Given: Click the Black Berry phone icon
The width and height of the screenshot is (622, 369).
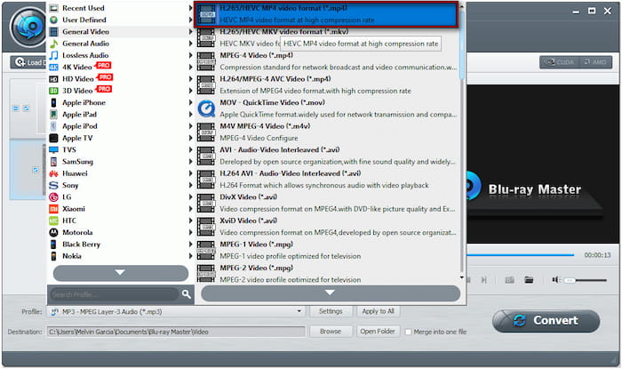Looking at the screenshot, I should tap(53, 245).
